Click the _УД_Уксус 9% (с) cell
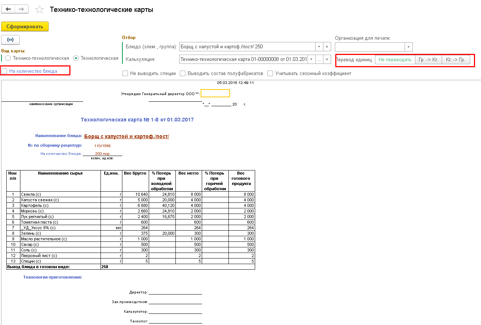Screen dimensions: 481x325 (60, 228)
